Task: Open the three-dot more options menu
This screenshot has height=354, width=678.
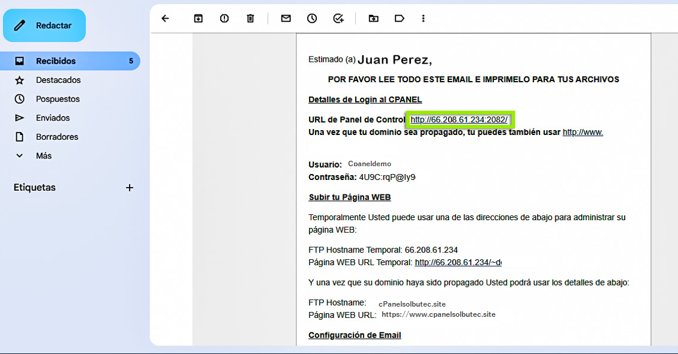Action: (x=423, y=19)
